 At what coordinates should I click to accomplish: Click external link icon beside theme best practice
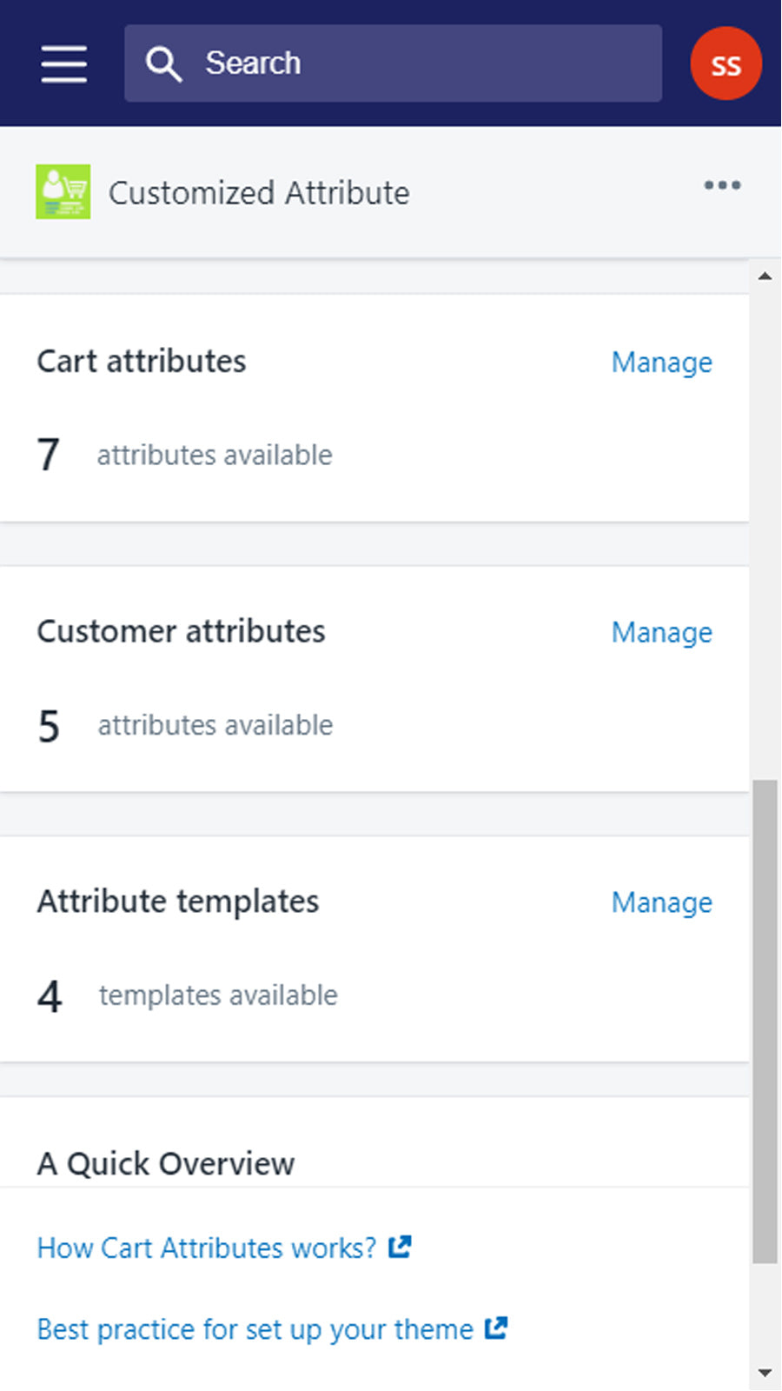[496, 1328]
